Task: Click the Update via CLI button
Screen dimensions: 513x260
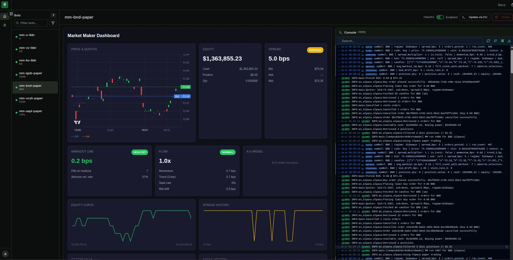Action: [x=475, y=17]
